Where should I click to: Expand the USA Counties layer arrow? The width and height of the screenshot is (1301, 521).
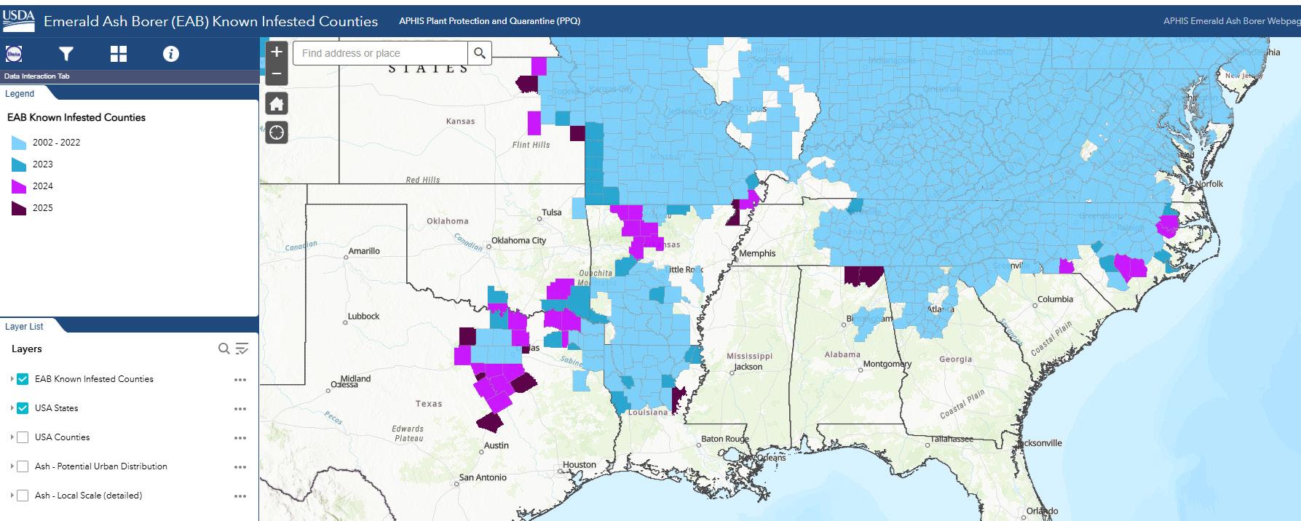point(12,437)
